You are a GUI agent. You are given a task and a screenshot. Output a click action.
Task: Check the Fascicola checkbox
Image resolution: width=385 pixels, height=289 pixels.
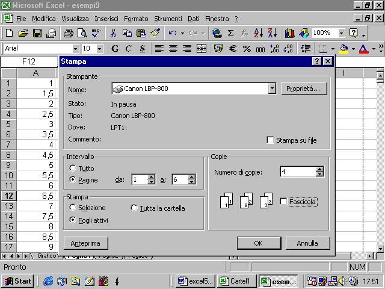coord(283,202)
